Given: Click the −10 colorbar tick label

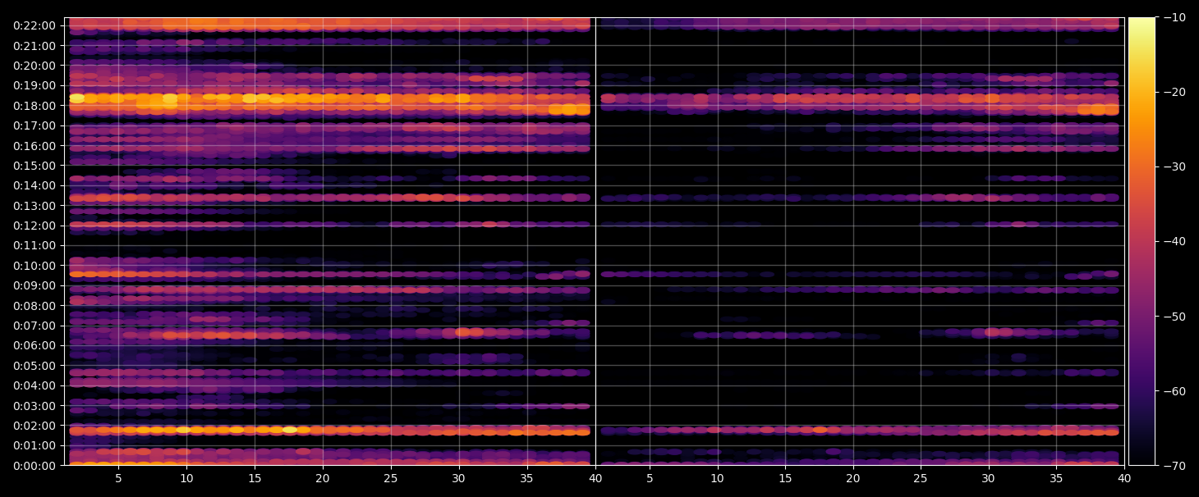Looking at the screenshot, I should tap(1174, 17).
